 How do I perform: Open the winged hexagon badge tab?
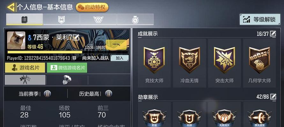(x=98, y=19)
